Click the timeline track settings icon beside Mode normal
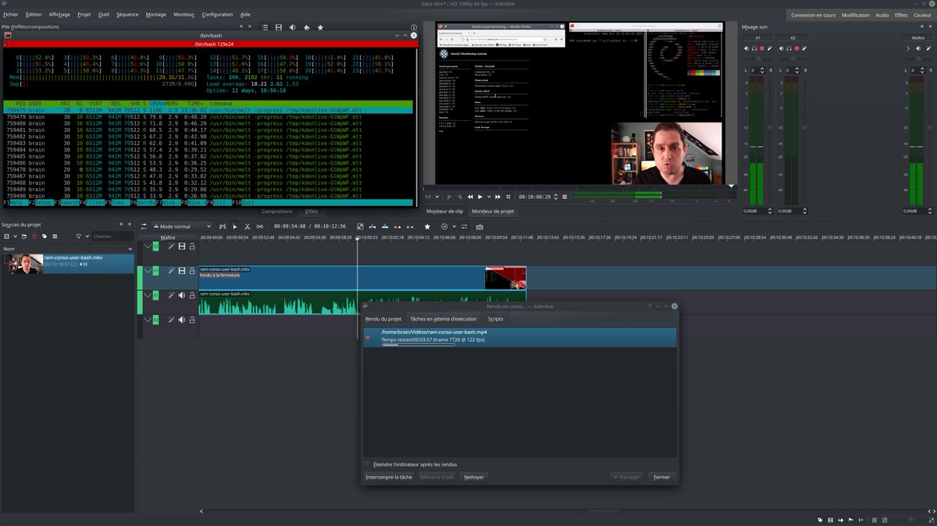This screenshot has width=937, height=526. click(144, 226)
